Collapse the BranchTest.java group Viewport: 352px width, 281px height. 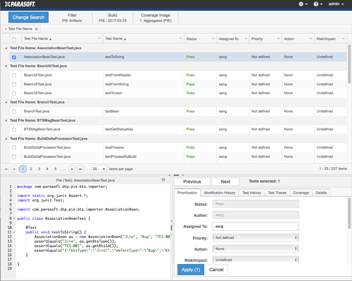(x=6, y=102)
